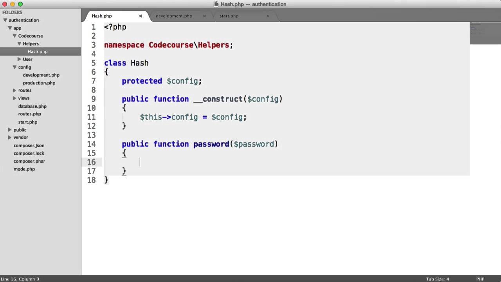
Task: Expand the vendor folder arrow
Action: click(x=10, y=137)
